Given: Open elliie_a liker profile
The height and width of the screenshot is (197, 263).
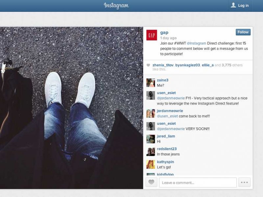Looking at the screenshot, I should [208, 65].
